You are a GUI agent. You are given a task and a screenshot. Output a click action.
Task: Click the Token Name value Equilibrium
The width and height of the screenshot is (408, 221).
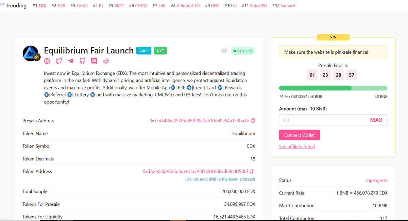point(244,134)
